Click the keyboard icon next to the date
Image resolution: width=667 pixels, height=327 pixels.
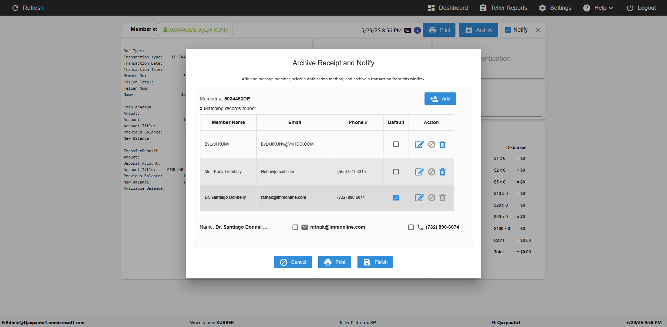pyautogui.click(x=408, y=30)
